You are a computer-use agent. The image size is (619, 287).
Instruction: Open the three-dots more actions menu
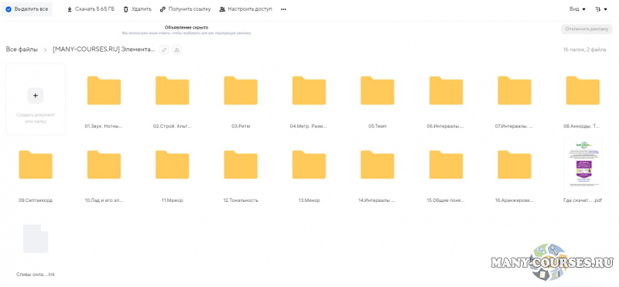click(x=283, y=9)
